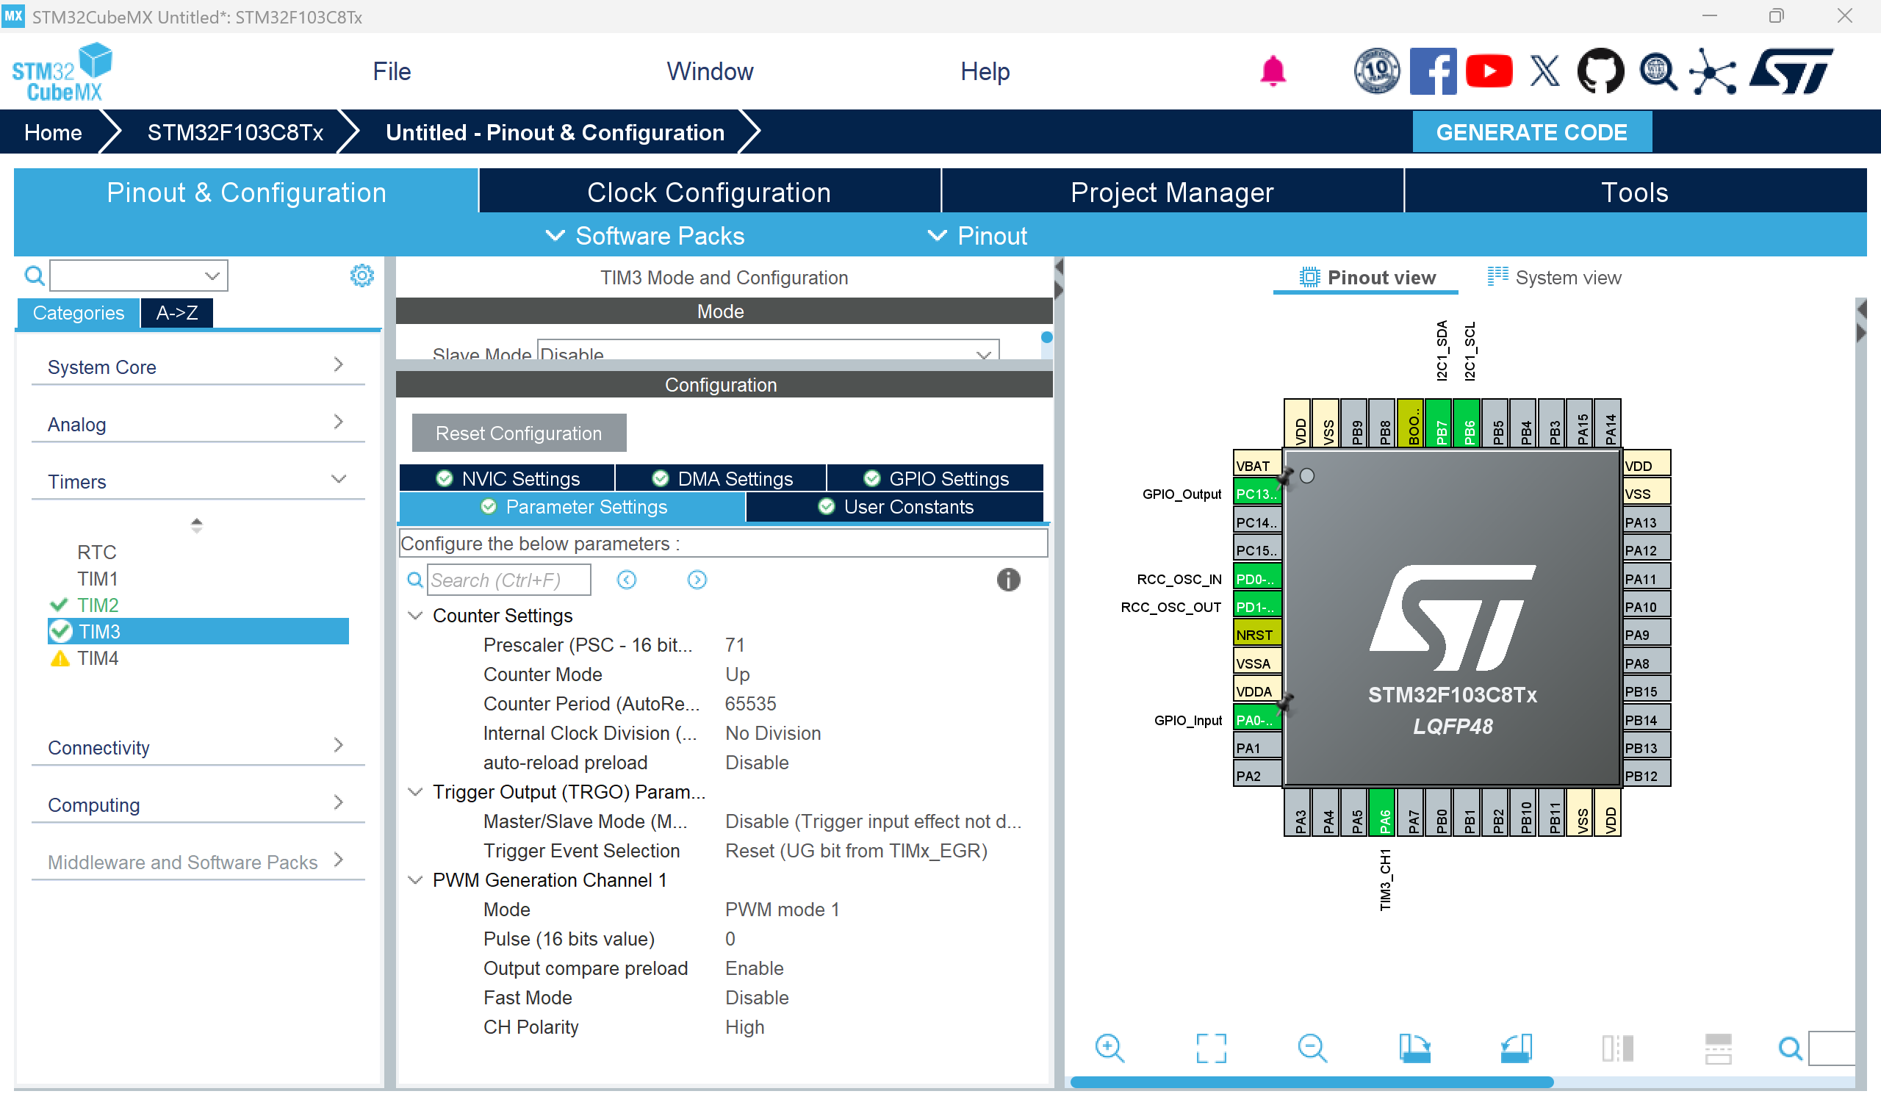1881x1105 pixels.
Task: Switch to the Project Manager tab
Action: (1172, 192)
